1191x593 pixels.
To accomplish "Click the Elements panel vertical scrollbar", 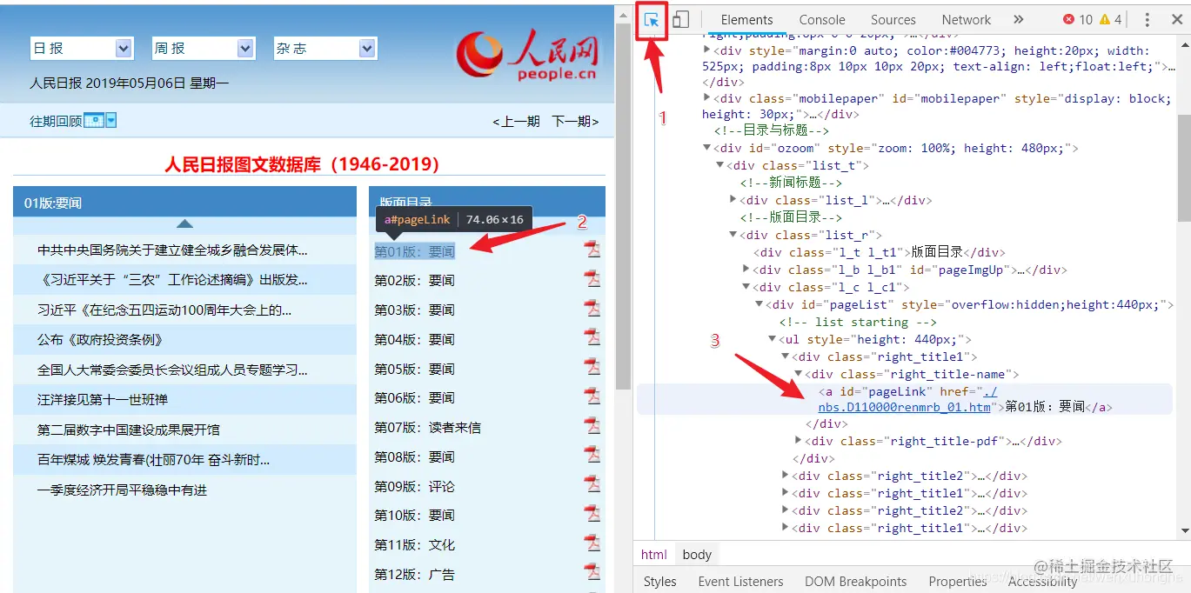I will click(x=1184, y=170).
